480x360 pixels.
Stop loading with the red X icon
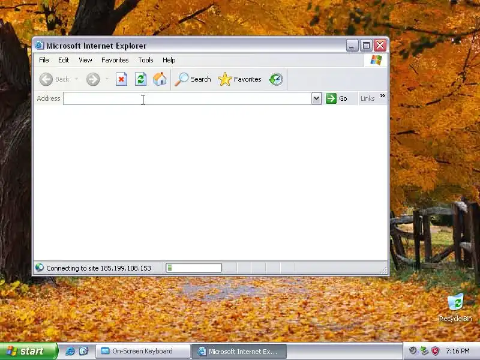coord(122,79)
